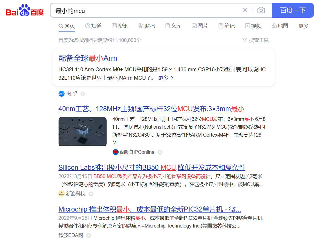Click the 百度一下 search button

tap(293, 10)
